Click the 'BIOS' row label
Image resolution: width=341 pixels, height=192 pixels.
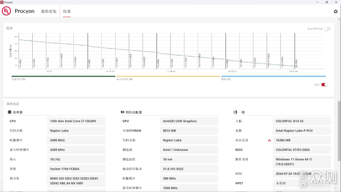pos(239,150)
